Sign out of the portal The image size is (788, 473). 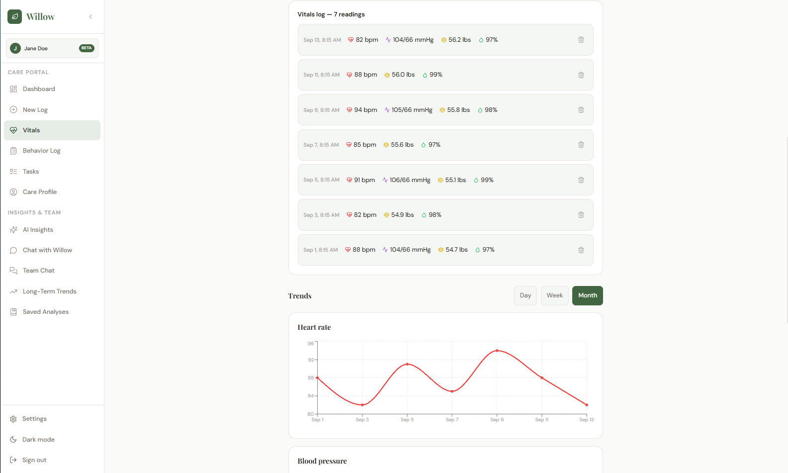(52, 460)
